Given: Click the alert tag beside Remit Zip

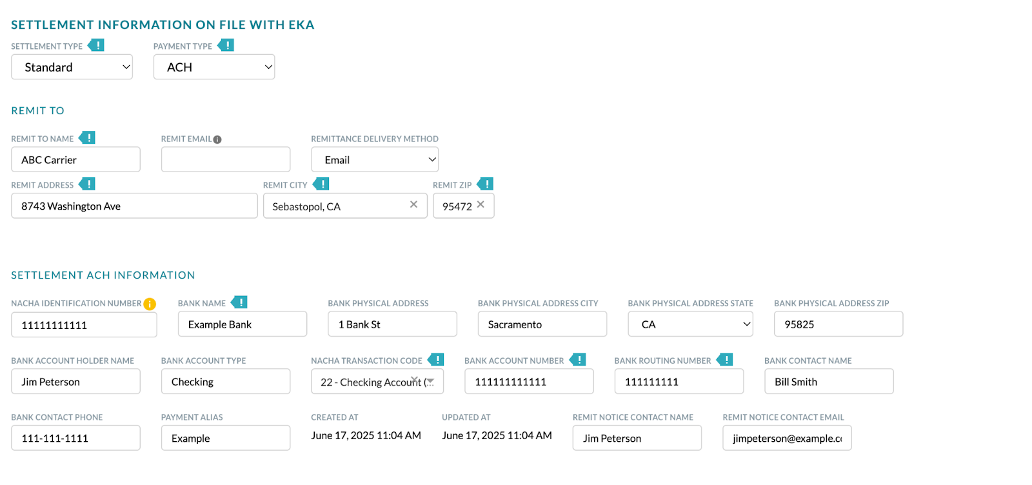Looking at the screenshot, I should tap(485, 184).
